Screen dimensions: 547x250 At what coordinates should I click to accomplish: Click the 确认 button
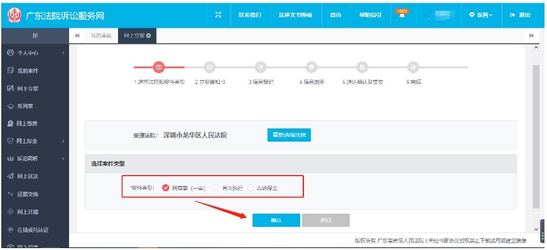[x=276, y=221]
